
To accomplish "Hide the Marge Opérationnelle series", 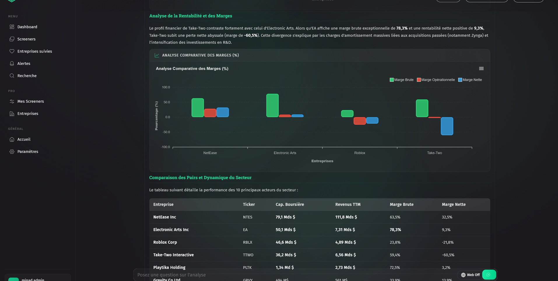I will (436, 79).
